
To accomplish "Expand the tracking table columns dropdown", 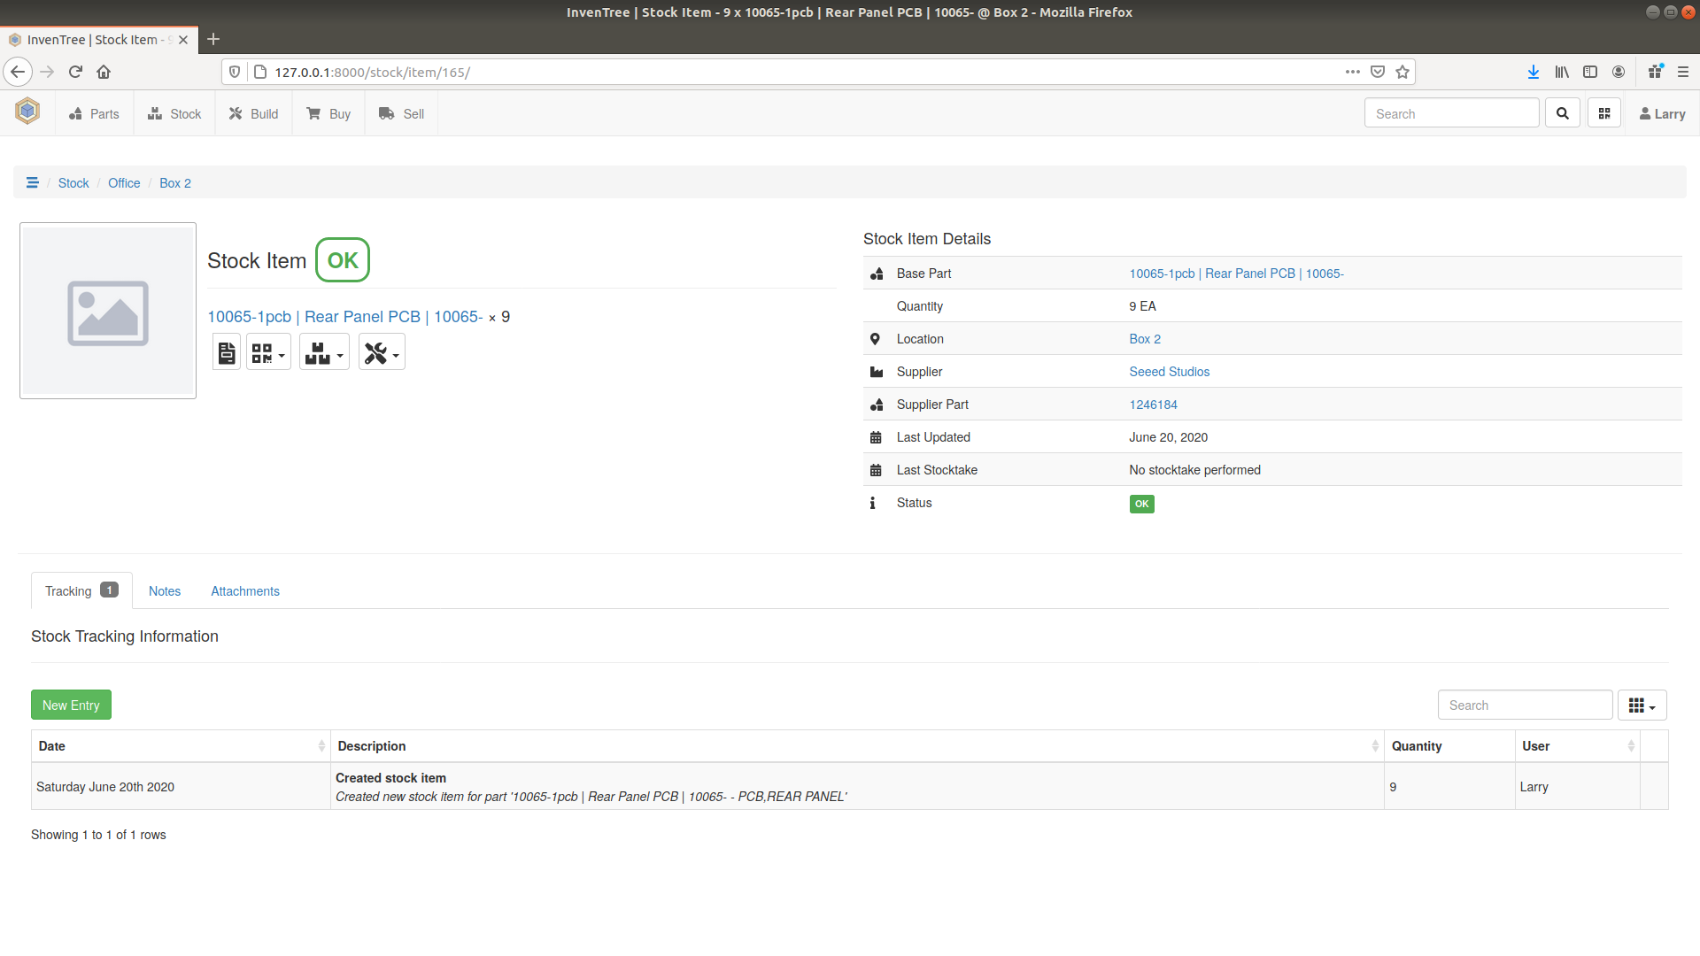I will coord(1641,705).
